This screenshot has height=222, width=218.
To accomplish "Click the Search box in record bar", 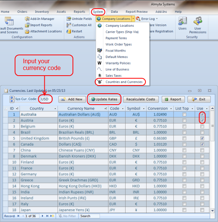I will pos(90,216).
